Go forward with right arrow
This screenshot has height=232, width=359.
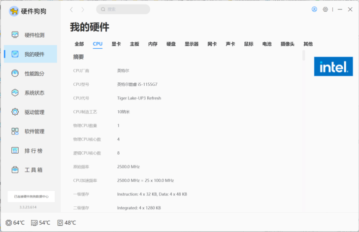[83, 9]
